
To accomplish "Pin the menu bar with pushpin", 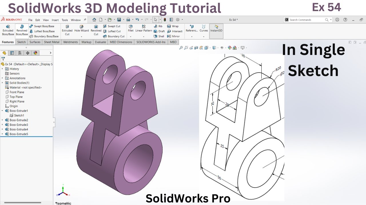I will click(x=85, y=20).
